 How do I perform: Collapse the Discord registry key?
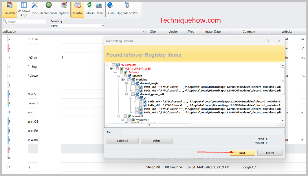click(119, 76)
